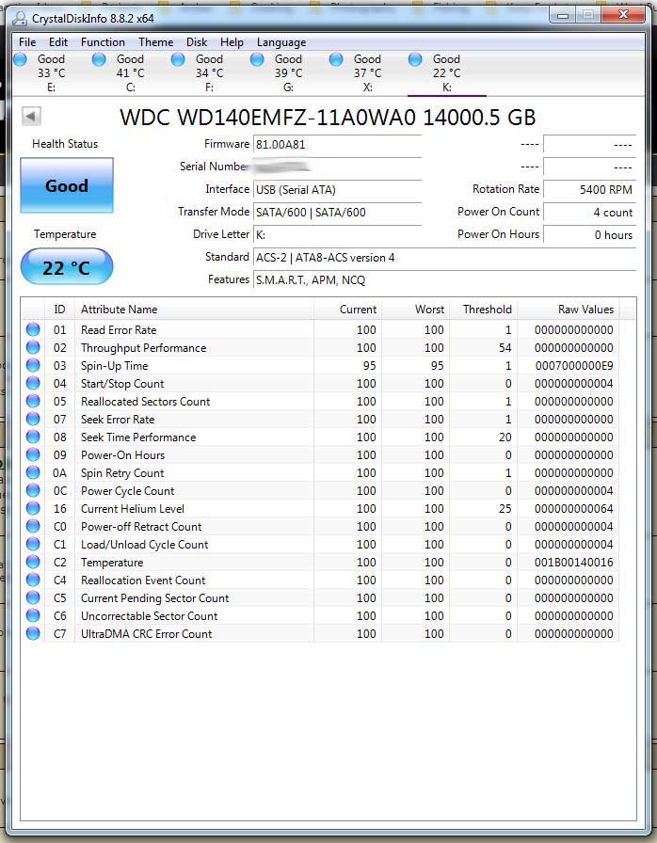657x843 pixels.
Task: Click the Interface field USB (Serial ATA)
Action: 337,189
